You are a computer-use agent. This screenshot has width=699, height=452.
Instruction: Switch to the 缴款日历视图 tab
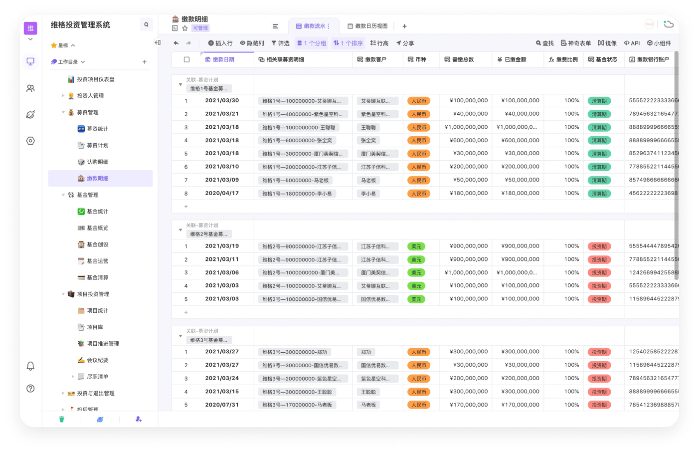pos(367,26)
